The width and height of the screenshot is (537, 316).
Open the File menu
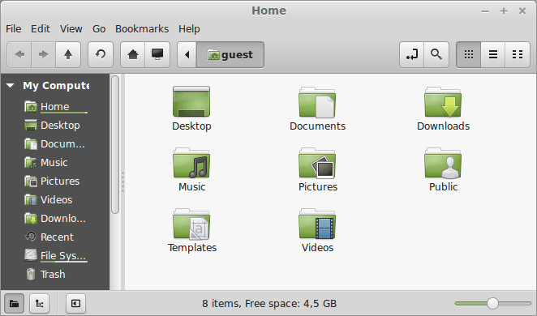pos(13,29)
